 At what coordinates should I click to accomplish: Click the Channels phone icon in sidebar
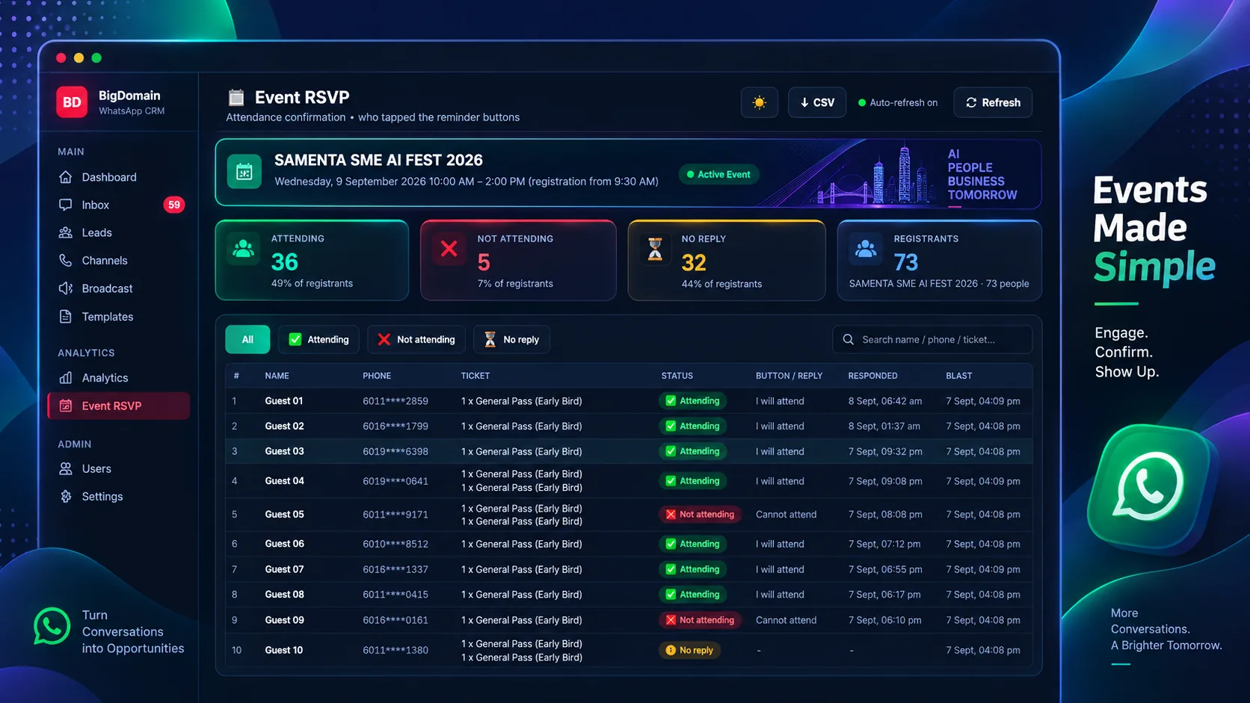point(66,260)
